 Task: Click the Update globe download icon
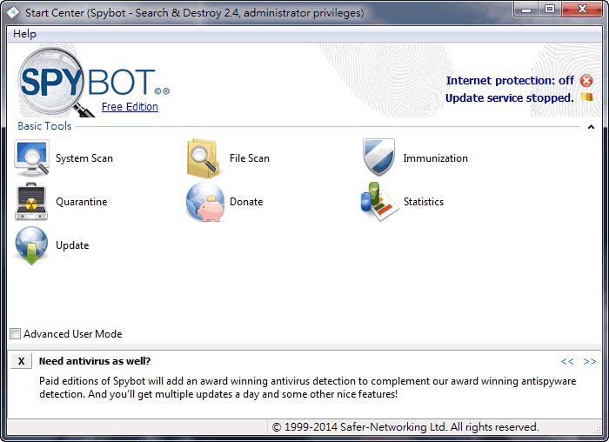coord(31,246)
